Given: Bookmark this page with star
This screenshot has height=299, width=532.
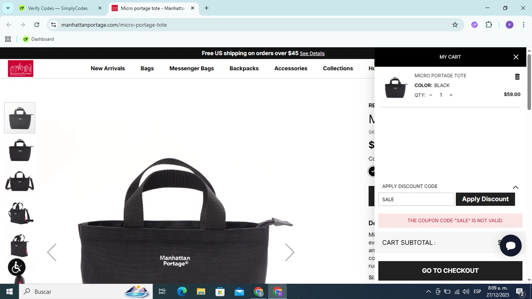Looking at the screenshot, I should point(455,25).
